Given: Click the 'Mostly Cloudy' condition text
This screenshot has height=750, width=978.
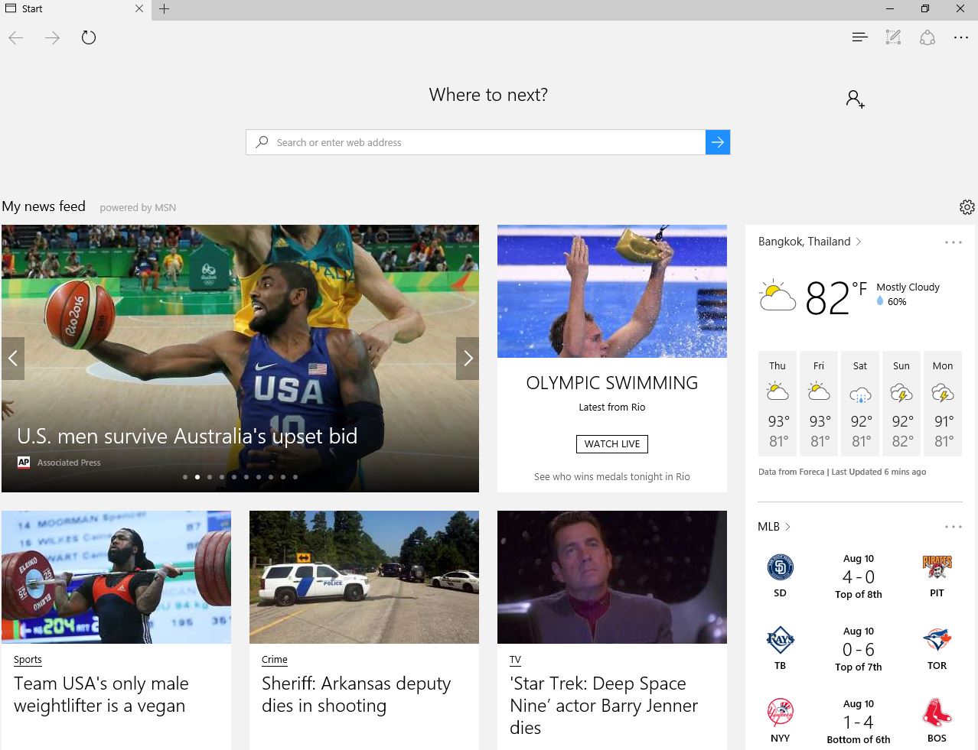Looking at the screenshot, I should click(x=908, y=287).
